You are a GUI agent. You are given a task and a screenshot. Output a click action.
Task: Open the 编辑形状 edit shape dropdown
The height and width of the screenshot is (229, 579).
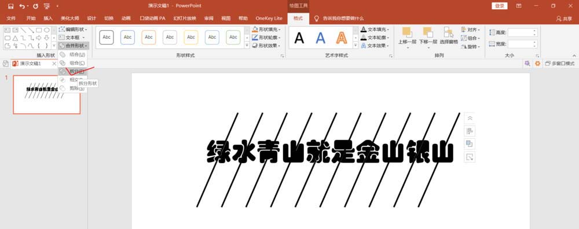73,29
